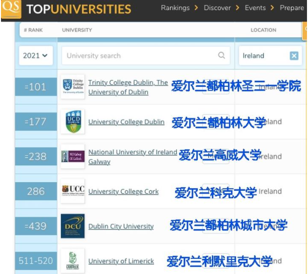Click the chevron after Events
The width and height of the screenshot is (308, 274).
click(x=272, y=8)
